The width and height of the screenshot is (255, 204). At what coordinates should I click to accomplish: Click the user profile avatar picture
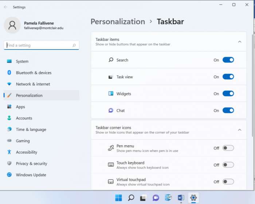[x=12, y=25]
